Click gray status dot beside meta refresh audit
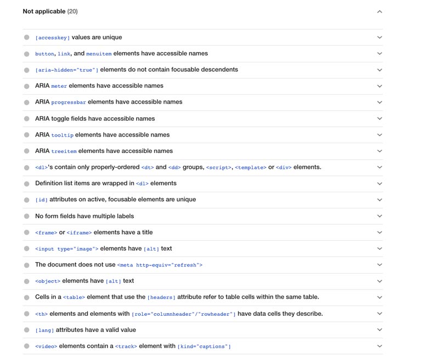This screenshot has height=363, width=439. coord(26,265)
